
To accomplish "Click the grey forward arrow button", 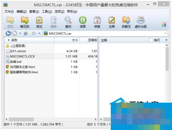I will [14, 33].
